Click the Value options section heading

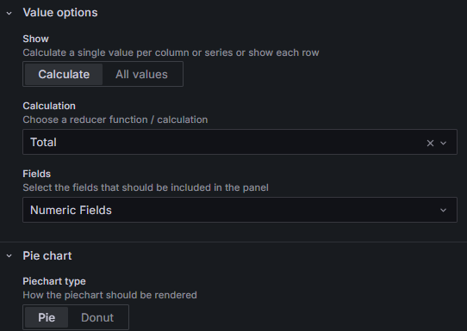(60, 13)
